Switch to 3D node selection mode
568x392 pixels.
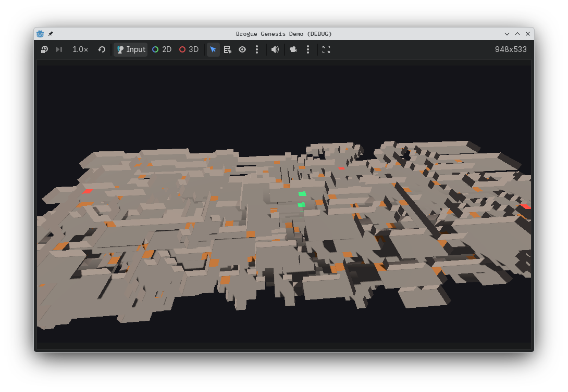189,49
